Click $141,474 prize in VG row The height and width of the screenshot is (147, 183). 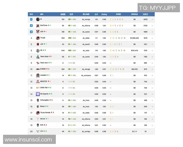tap(135, 51)
